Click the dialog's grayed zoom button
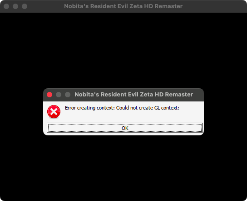The width and height of the screenshot is (247, 201). [68, 95]
